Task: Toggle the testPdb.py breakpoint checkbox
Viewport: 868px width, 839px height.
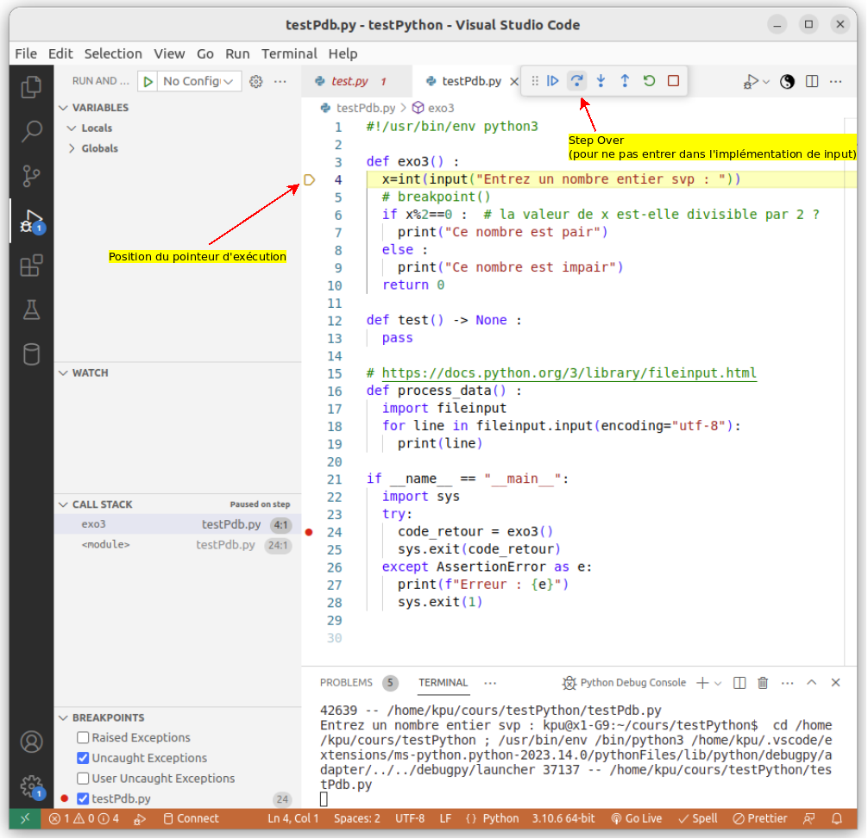Action: tap(83, 799)
